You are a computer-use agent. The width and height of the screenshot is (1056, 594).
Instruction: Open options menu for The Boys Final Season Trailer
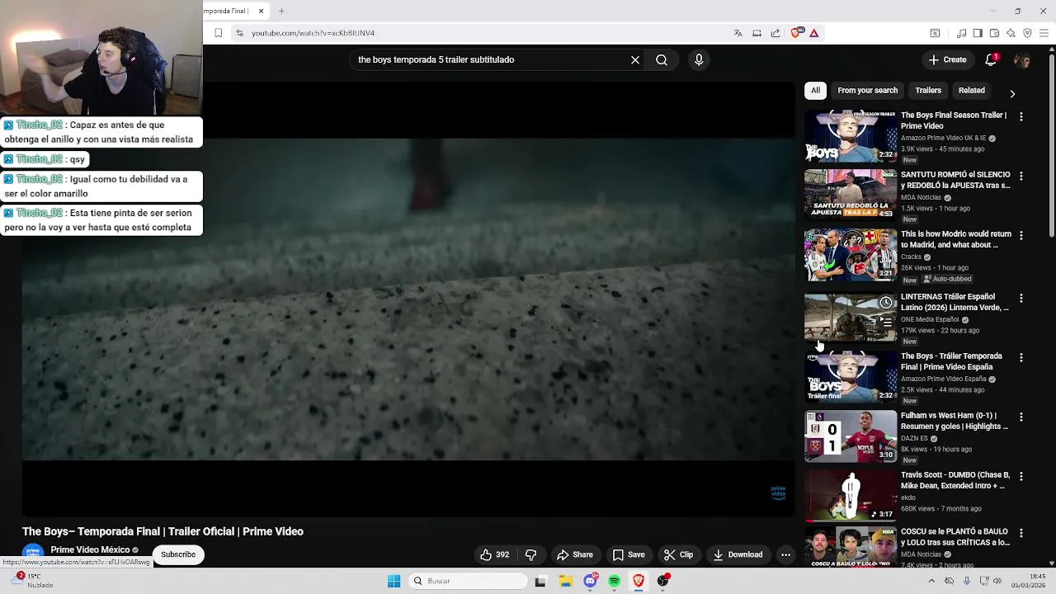pos(1021,117)
